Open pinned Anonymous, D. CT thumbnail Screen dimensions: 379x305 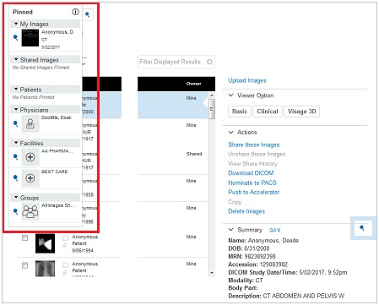30,38
